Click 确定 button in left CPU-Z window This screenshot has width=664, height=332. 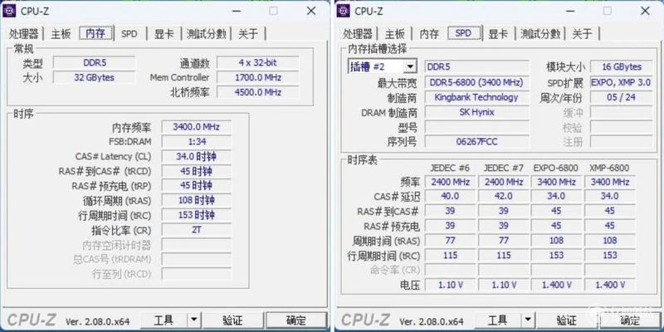296,320
